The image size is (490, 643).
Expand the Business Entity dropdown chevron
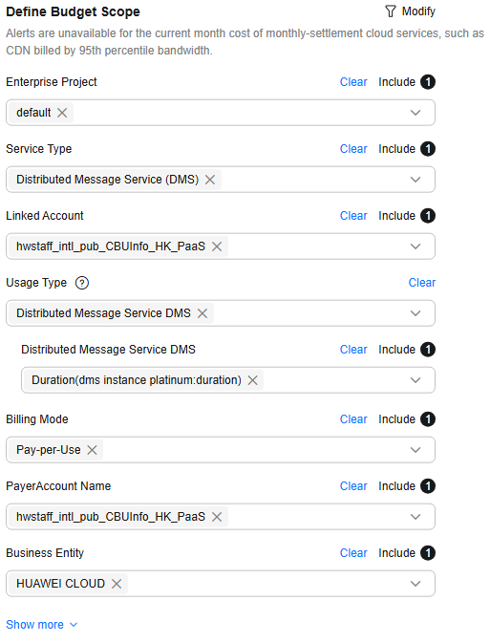pos(415,584)
